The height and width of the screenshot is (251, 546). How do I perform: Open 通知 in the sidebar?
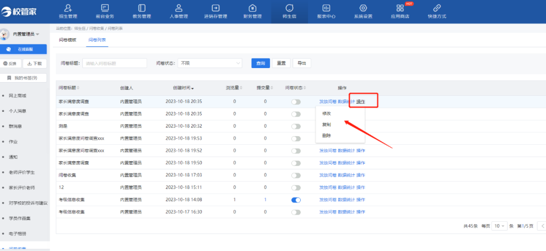pos(13,157)
